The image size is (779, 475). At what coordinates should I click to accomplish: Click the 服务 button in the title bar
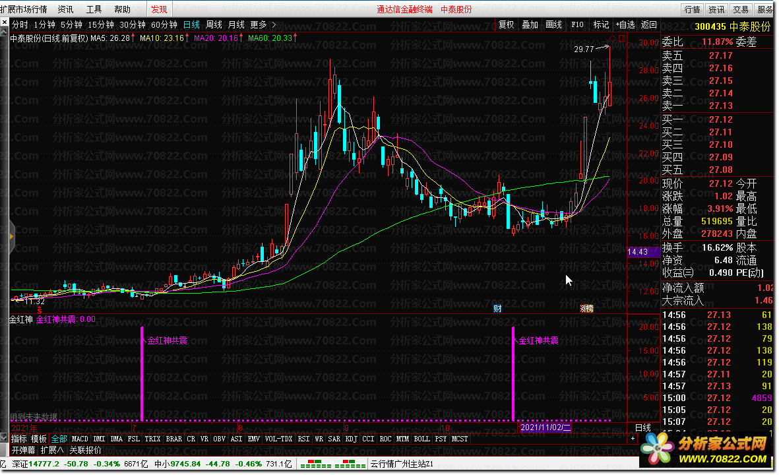(x=764, y=9)
